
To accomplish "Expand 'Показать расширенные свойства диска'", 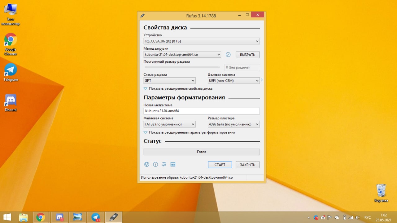I will click(x=178, y=89).
